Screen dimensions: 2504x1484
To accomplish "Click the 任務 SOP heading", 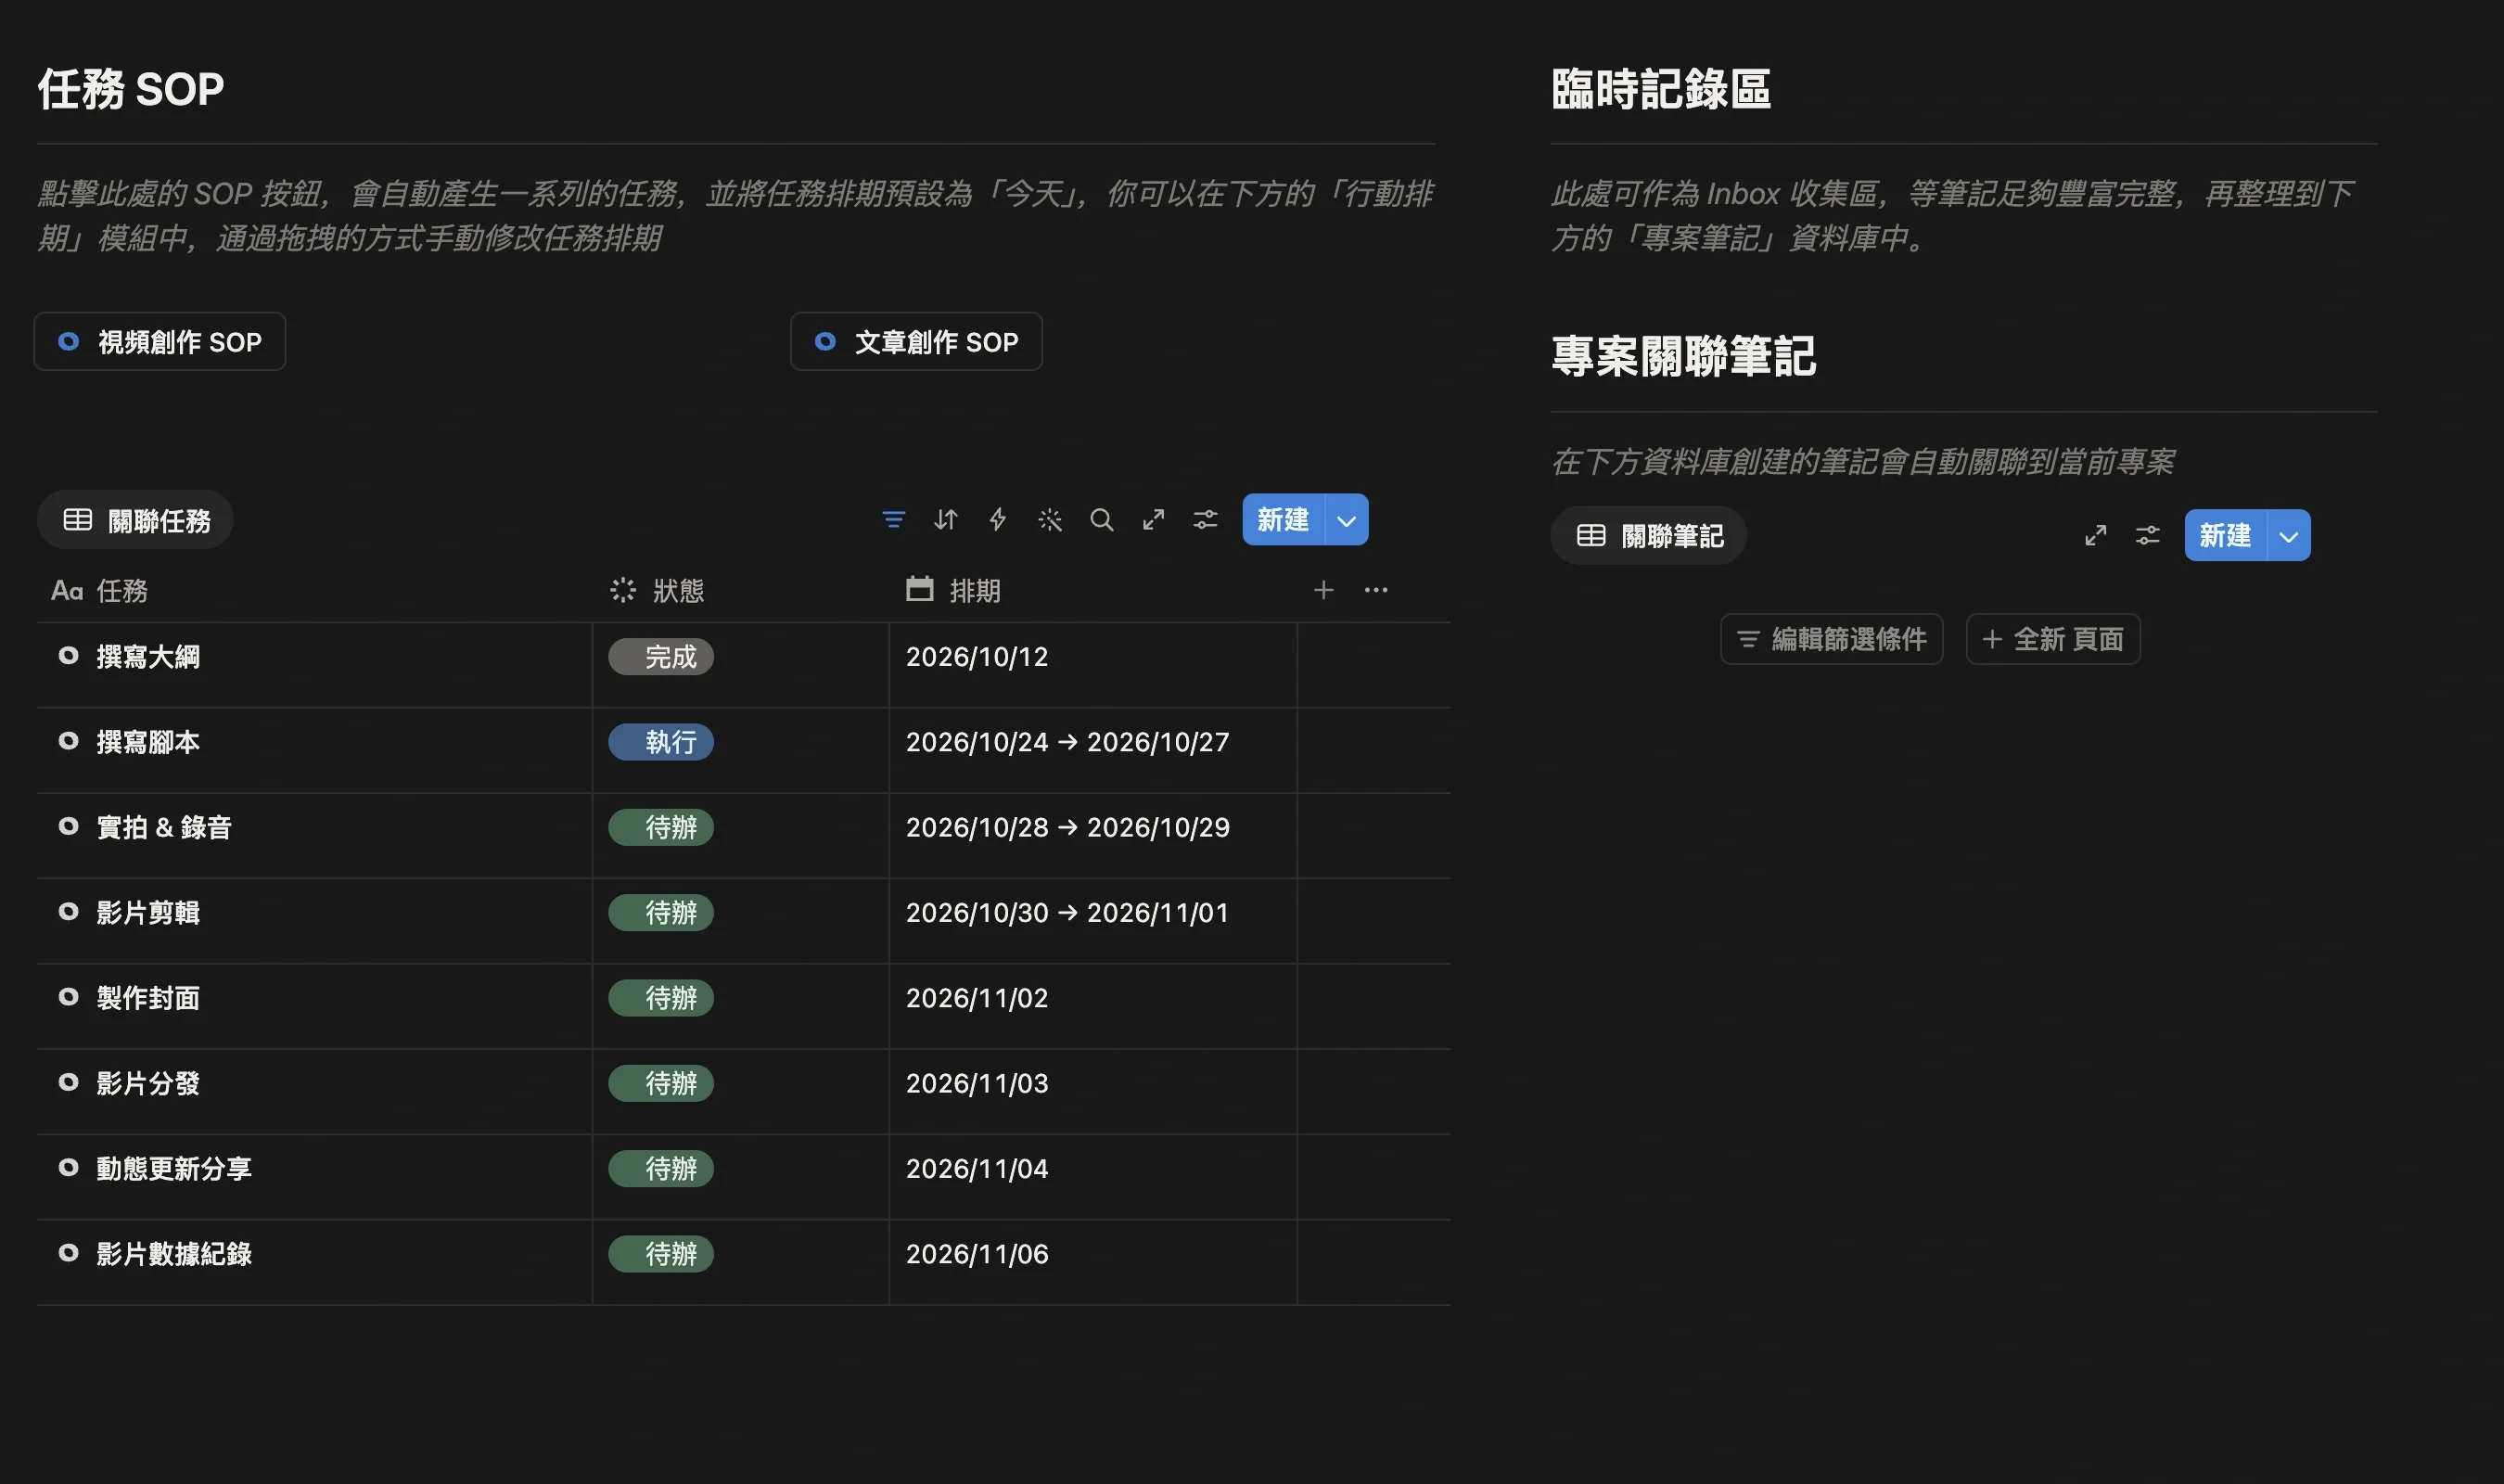I will 131,89.
